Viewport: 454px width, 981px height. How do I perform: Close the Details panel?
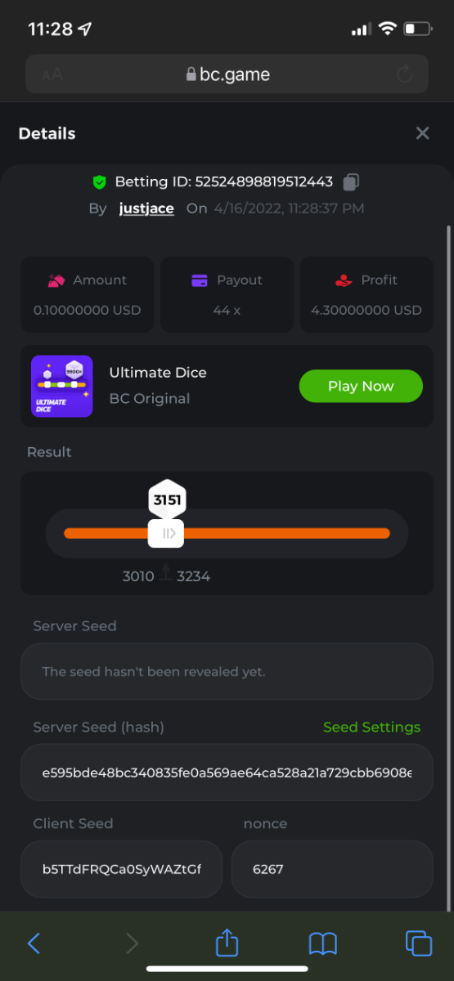[x=422, y=133]
